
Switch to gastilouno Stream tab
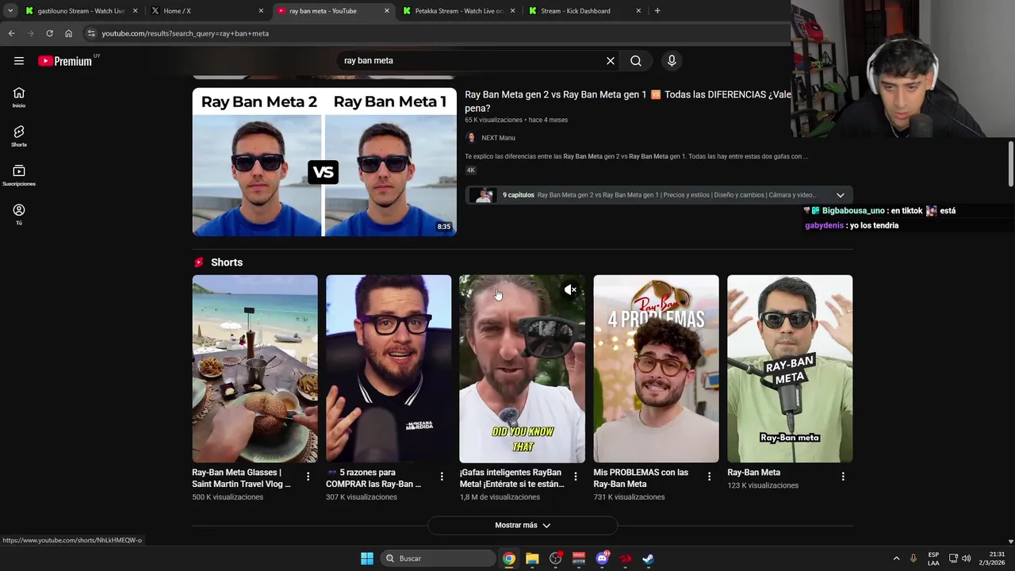(x=81, y=11)
